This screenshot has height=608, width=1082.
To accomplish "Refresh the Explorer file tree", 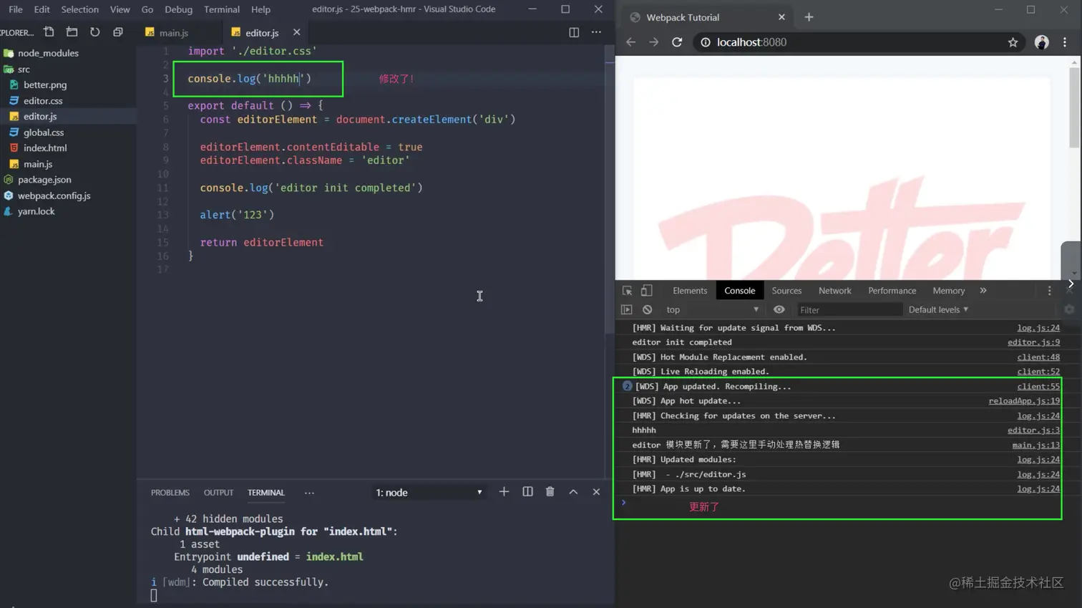I will click(x=94, y=32).
